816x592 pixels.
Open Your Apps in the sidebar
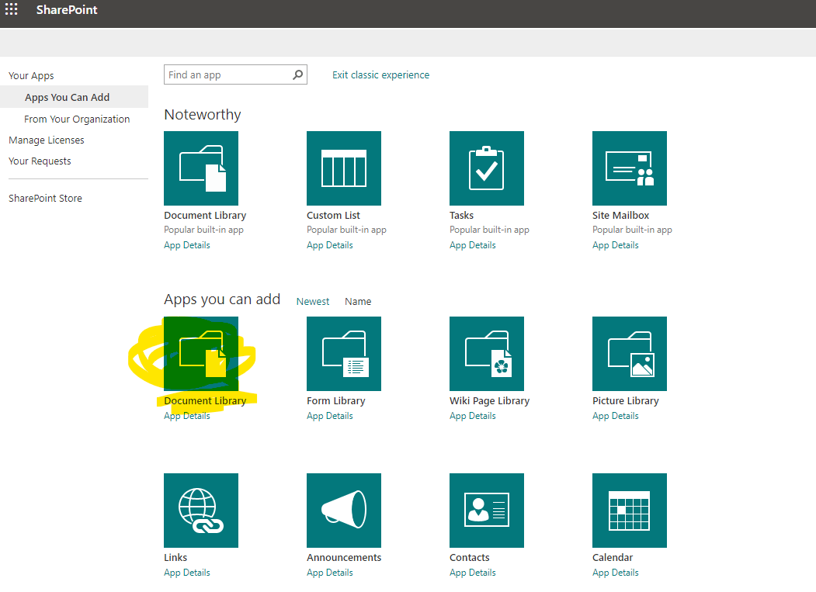pos(31,76)
